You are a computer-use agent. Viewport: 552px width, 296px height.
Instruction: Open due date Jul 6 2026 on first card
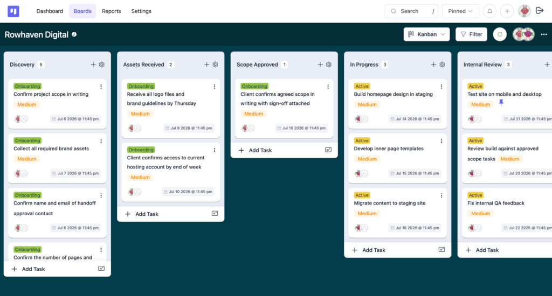[x=75, y=119]
